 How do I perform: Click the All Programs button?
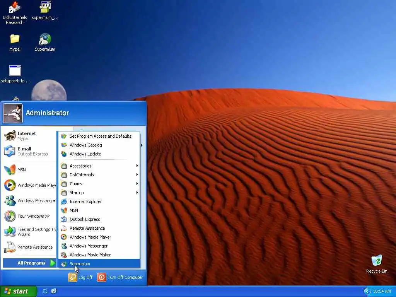point(30,263)
